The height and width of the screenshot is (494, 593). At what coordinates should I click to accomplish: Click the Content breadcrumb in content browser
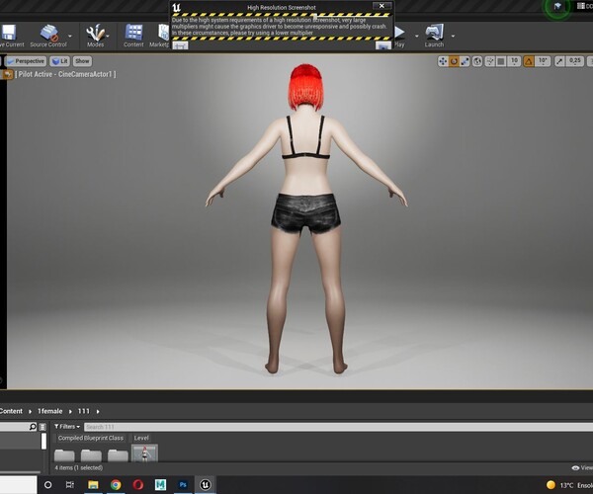click(11, 411)
